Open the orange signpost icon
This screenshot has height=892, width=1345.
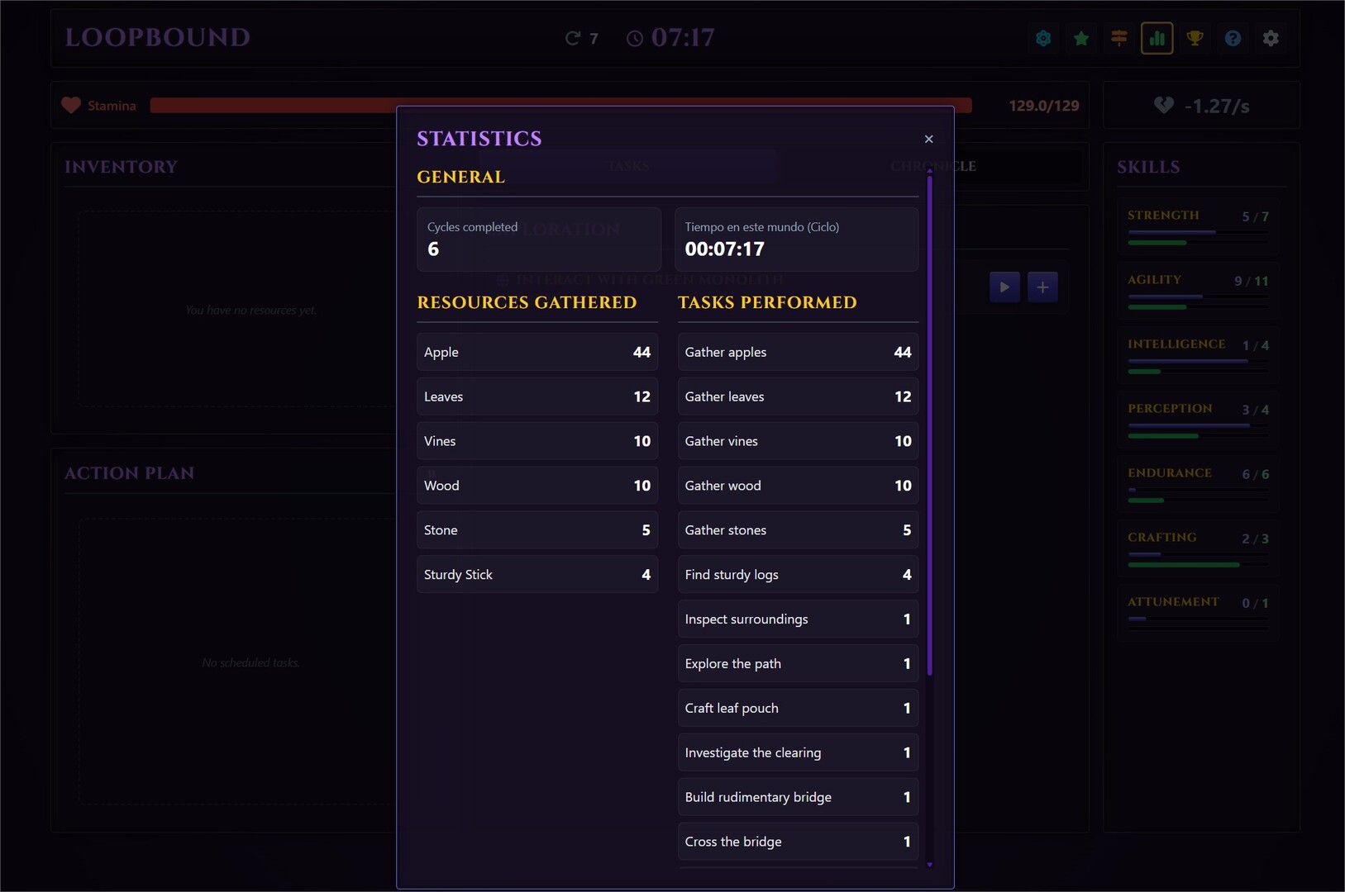click(1119, 38)
